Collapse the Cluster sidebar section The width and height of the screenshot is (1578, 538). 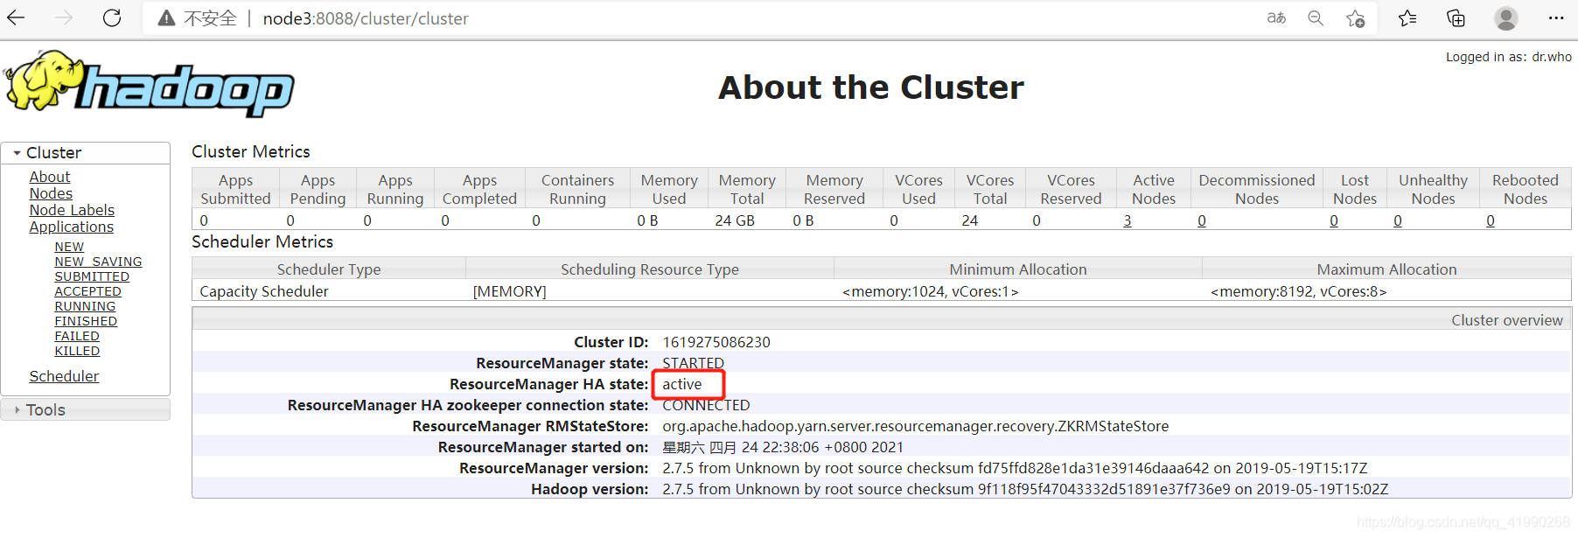pyautogui.click(x=86, y=153)
